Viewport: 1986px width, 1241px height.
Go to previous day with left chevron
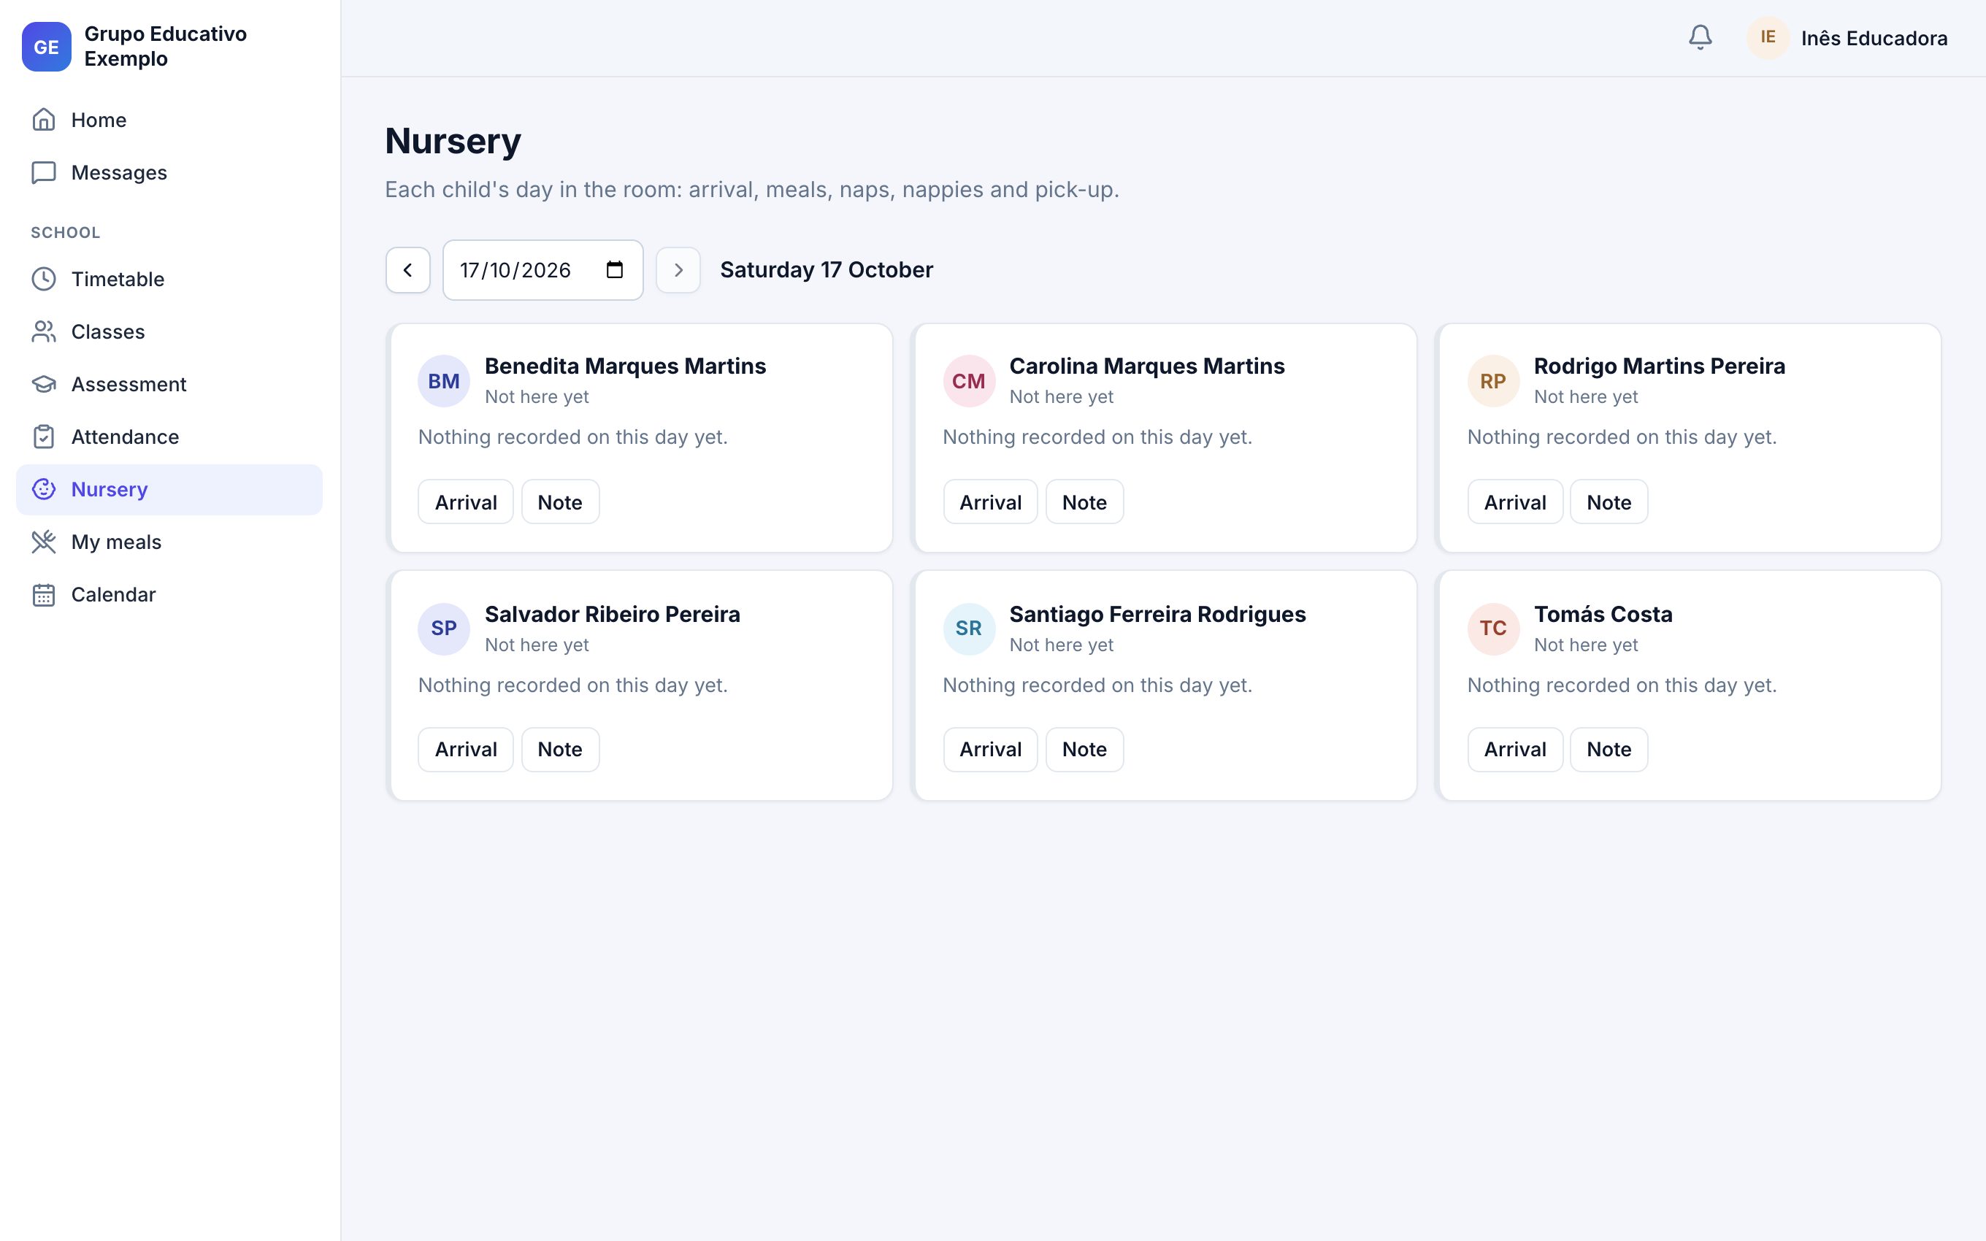point(408,270)
